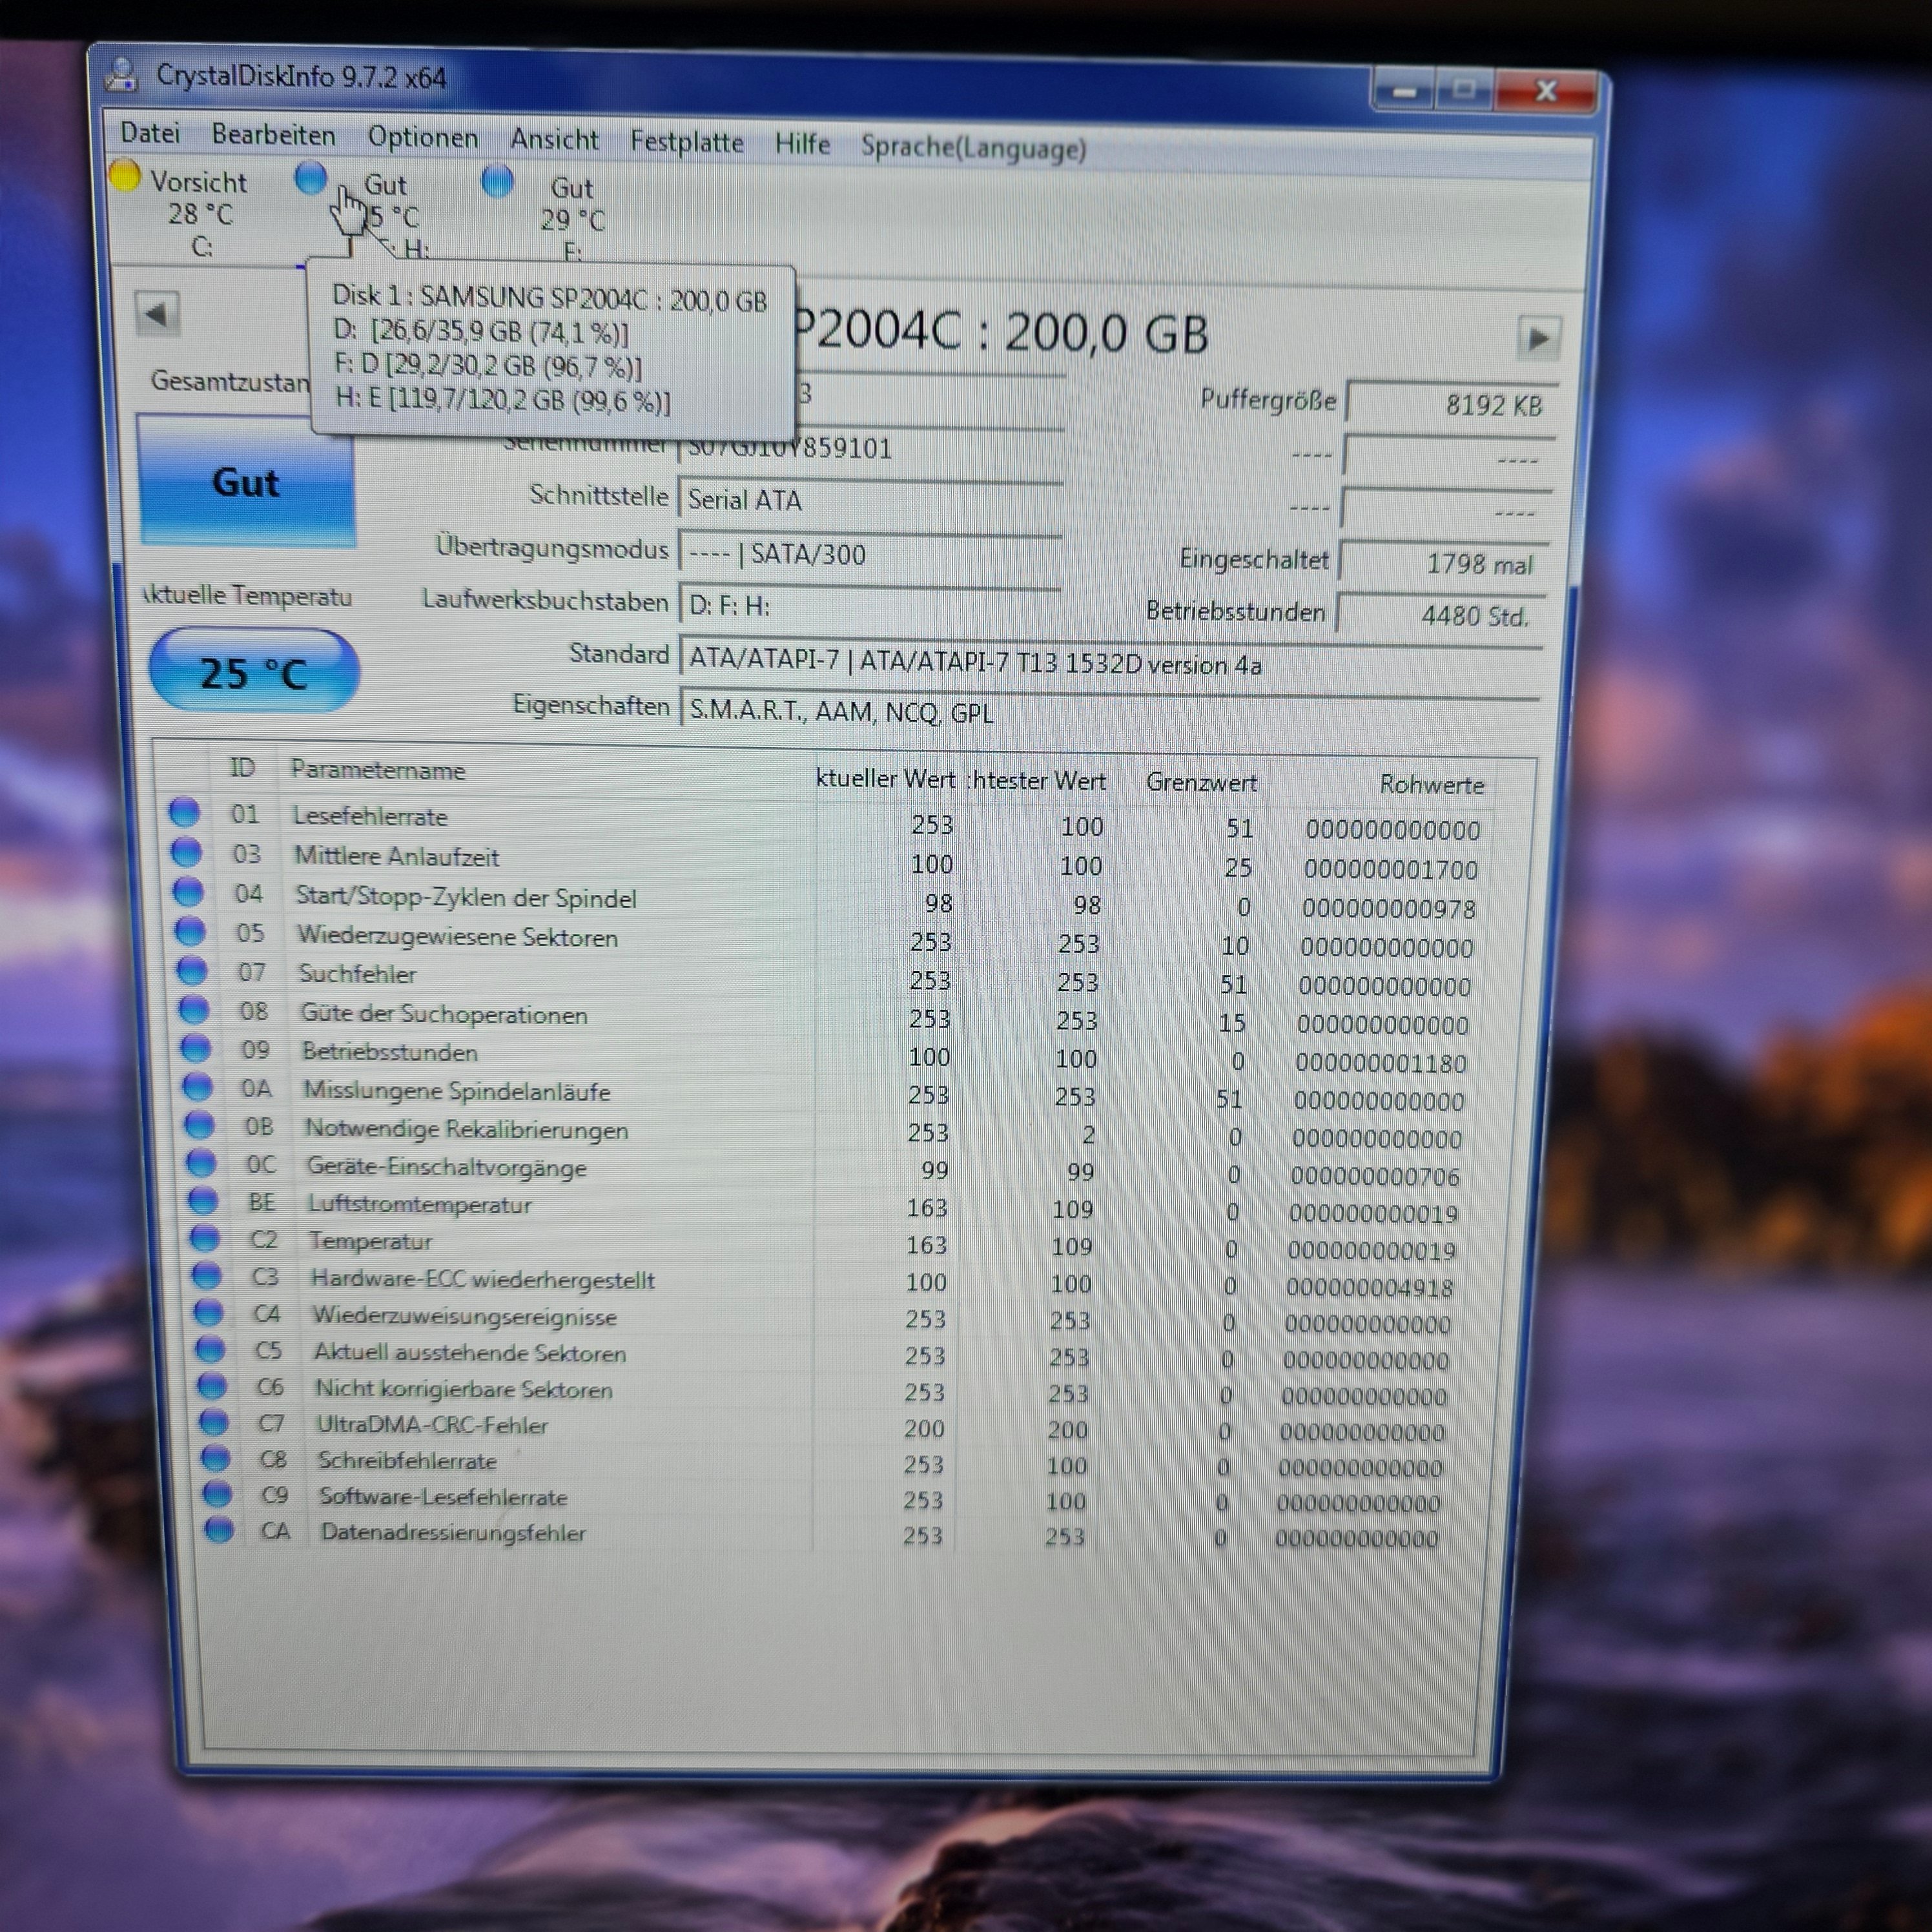The width and height of the screenshot is (1932, 1932).
Task: Click the CrystalDiskInfo title bar app icon
Action: 122,75
